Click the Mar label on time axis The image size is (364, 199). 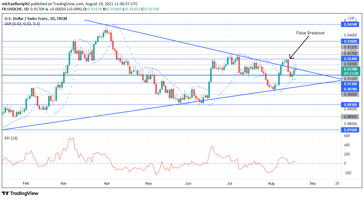[x=63, y=183]
